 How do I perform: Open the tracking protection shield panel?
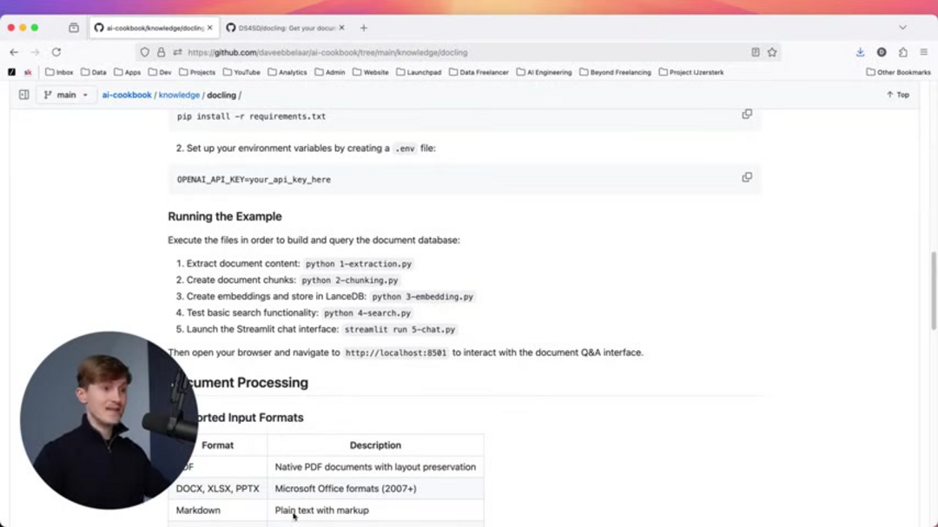145,52
